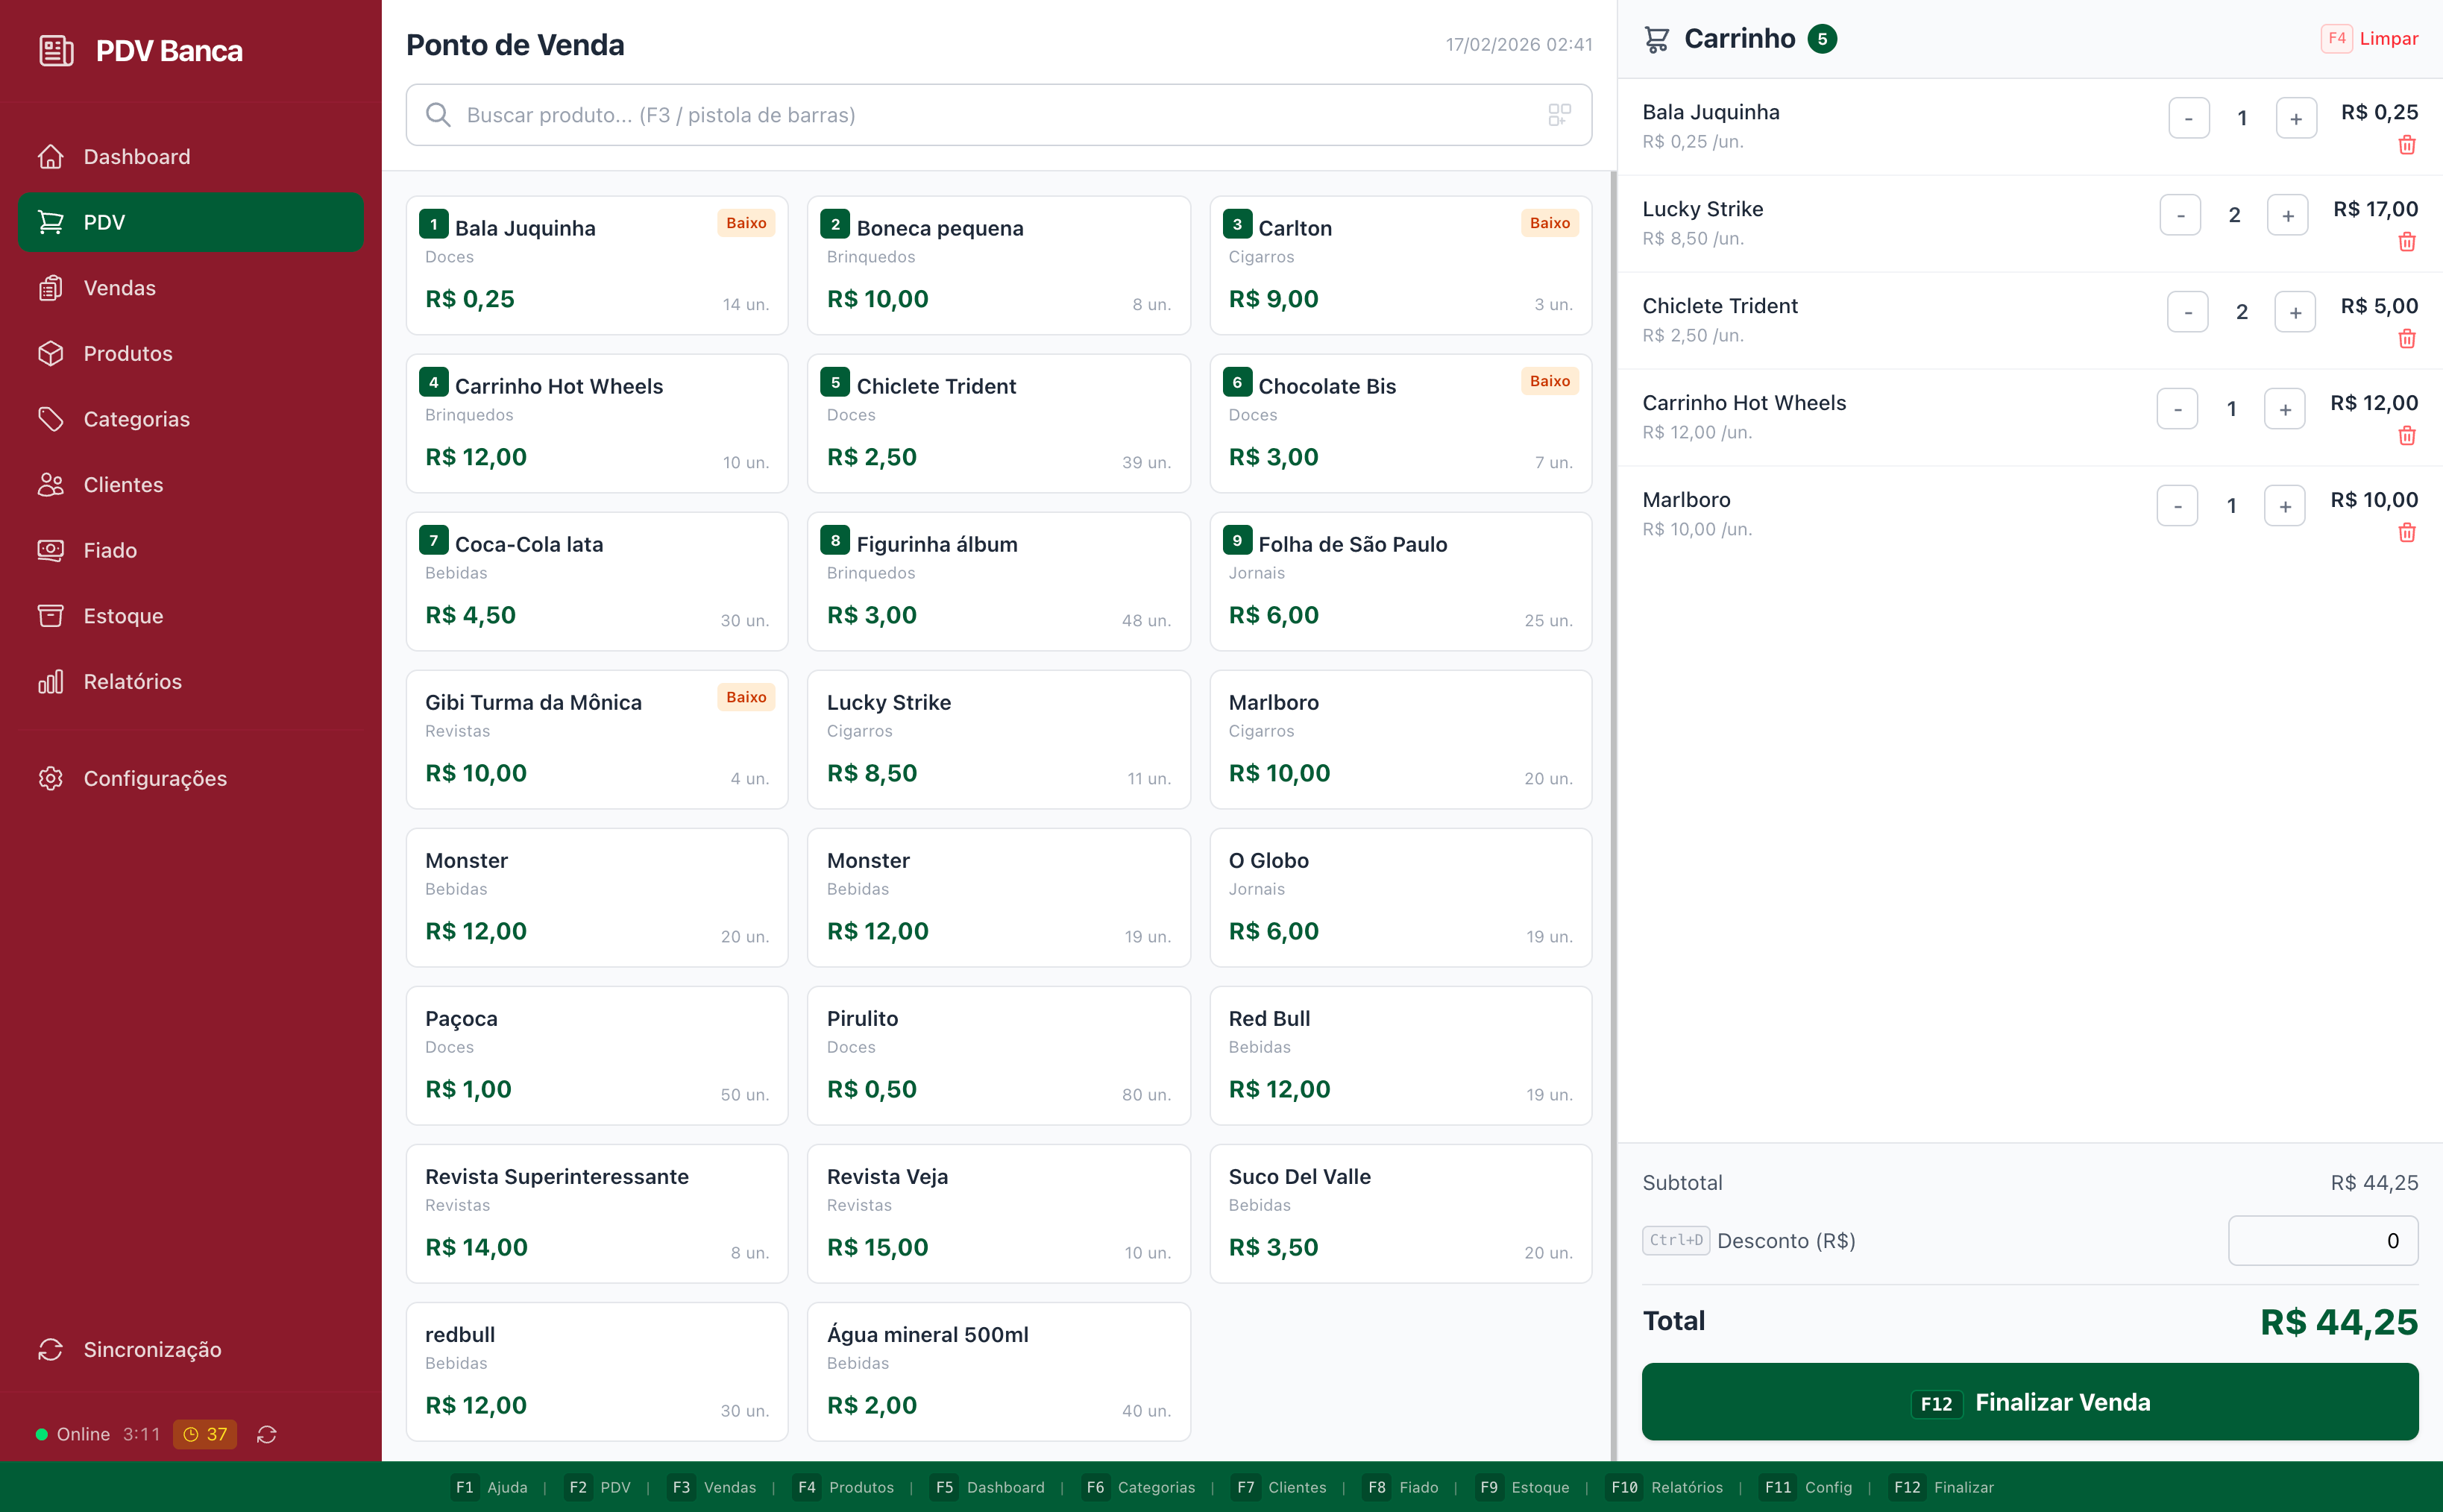Decrease Lucky Strike quantity with minus
2443x1512 pixels.
2179,215
